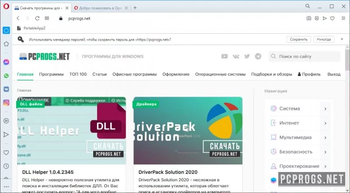This screenshot has width=350, height=193.
Task: Open the sidebar three-dots setup menu
Action: (x=6, y=186)
